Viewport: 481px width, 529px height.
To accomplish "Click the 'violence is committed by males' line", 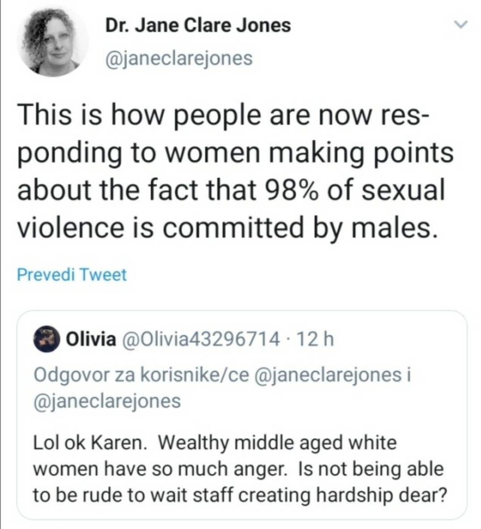I will tap(226, 227).
